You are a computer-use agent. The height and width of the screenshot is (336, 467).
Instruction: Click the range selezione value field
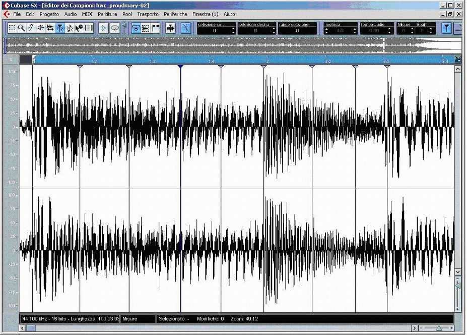click(297, 31)
